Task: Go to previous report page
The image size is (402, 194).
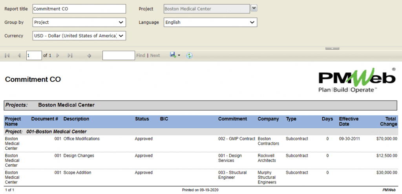Action: pyautogui.click(x=19, y=56)
